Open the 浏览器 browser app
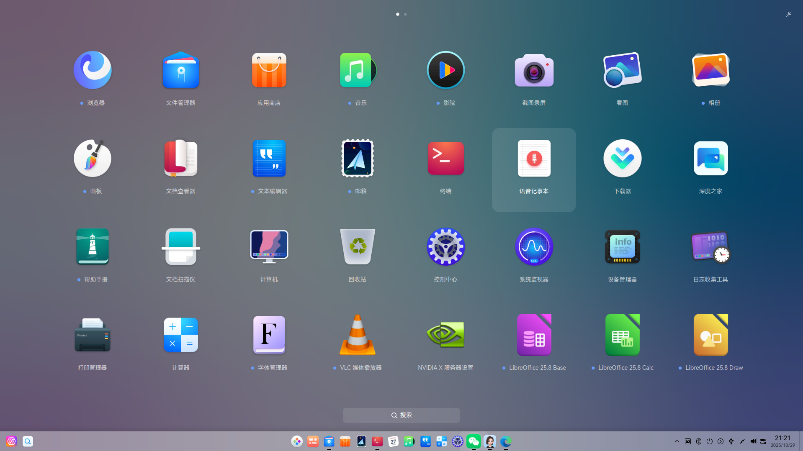 click(x=93, y=70)
